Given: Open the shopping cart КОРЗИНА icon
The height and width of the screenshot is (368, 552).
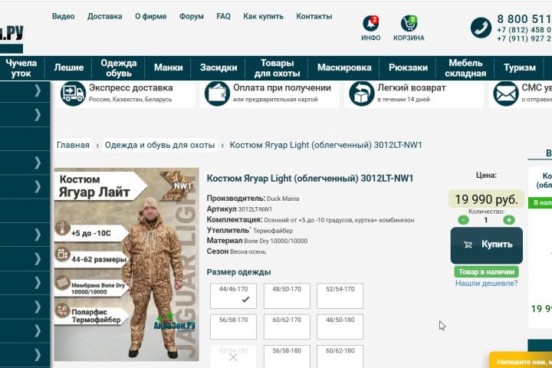Looking at the screenshot, I should 409,23.
